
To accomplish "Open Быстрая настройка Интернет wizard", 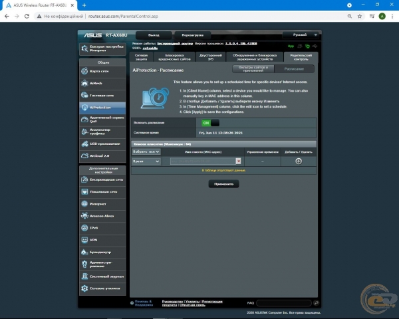I will coord(102,49).
